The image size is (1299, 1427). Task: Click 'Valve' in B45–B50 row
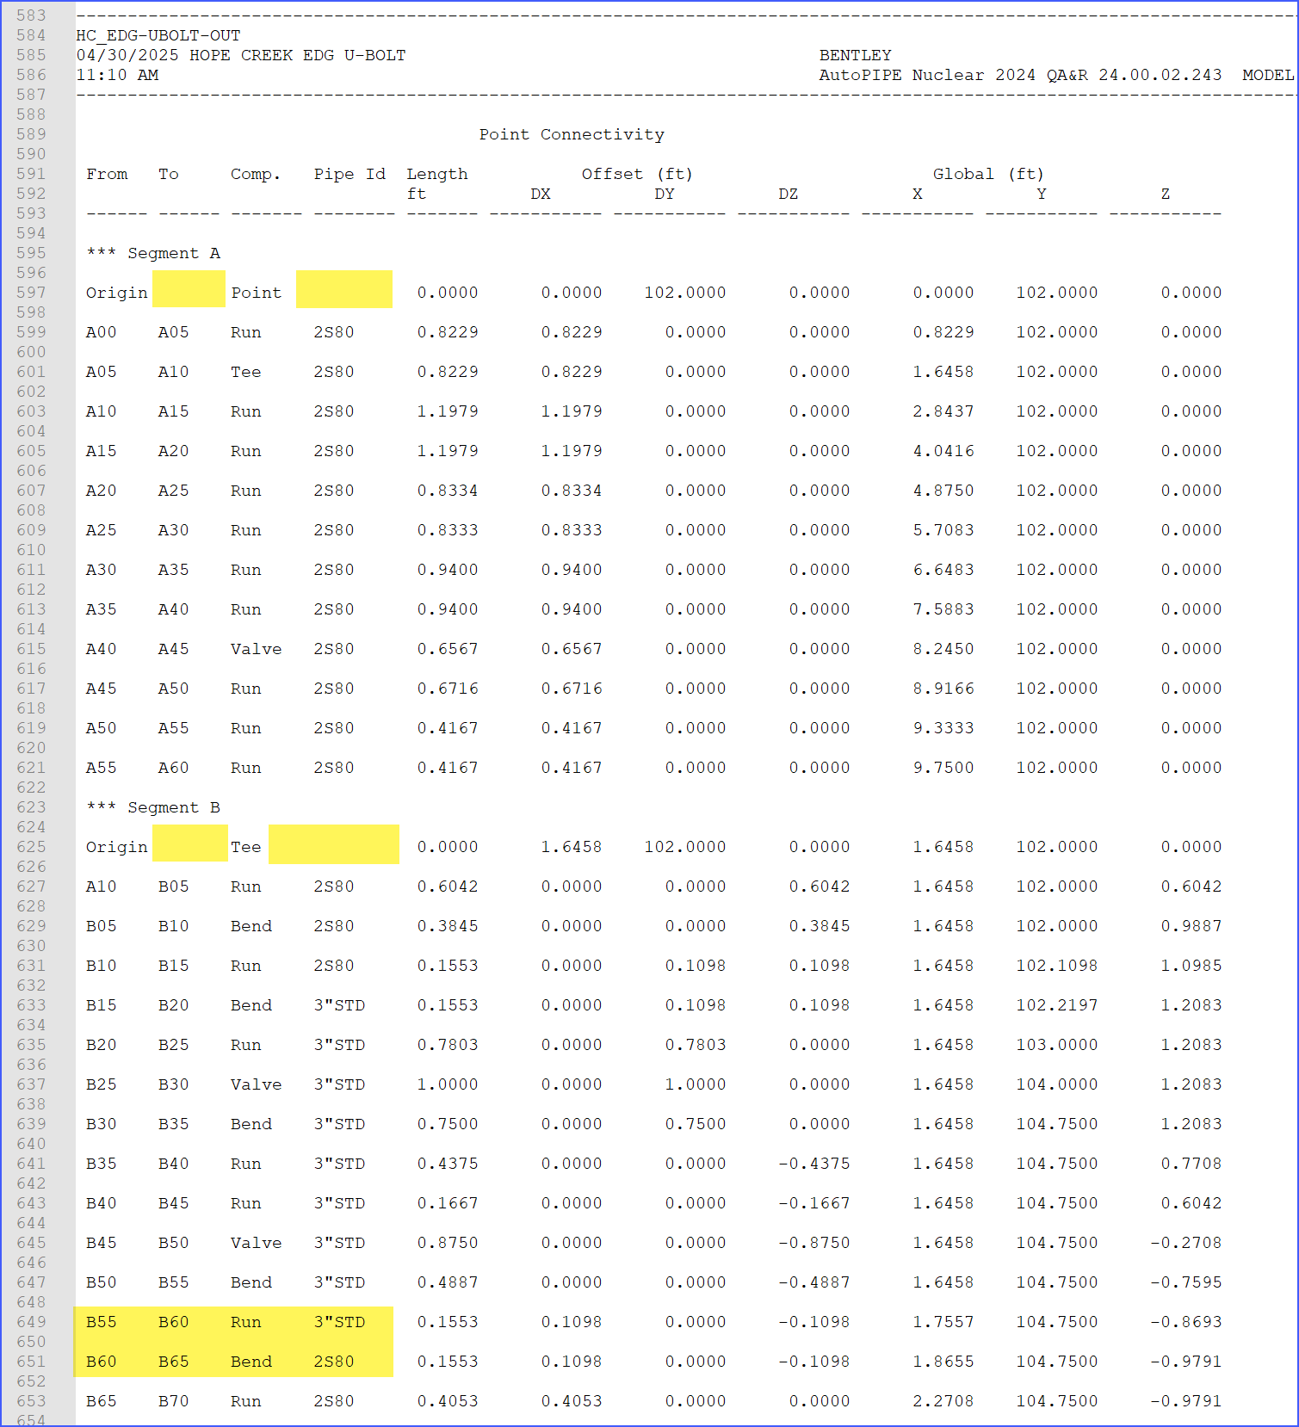[x=256, y=1243]
